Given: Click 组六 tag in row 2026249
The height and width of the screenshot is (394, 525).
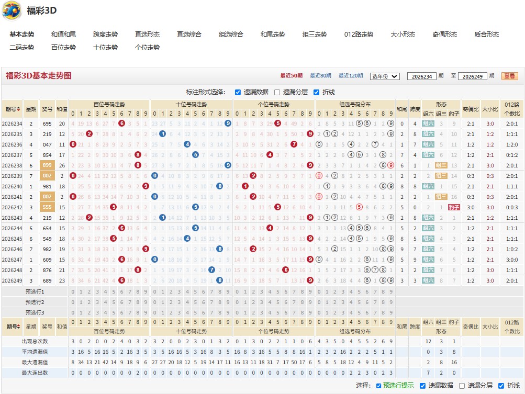Looking at the screenshot, I should [428, 280].
